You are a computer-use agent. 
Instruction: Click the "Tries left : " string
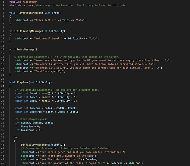point(45,20)
